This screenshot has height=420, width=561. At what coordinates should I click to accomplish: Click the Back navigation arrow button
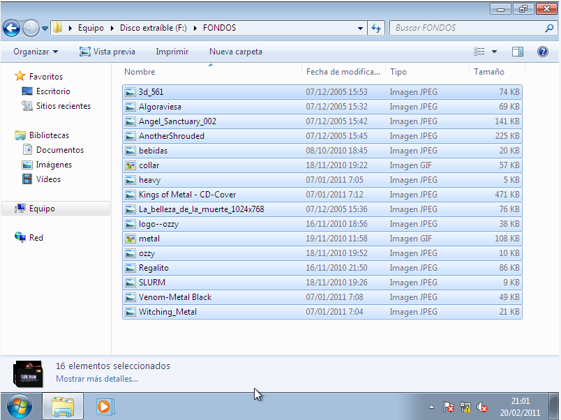click(11, 29)
